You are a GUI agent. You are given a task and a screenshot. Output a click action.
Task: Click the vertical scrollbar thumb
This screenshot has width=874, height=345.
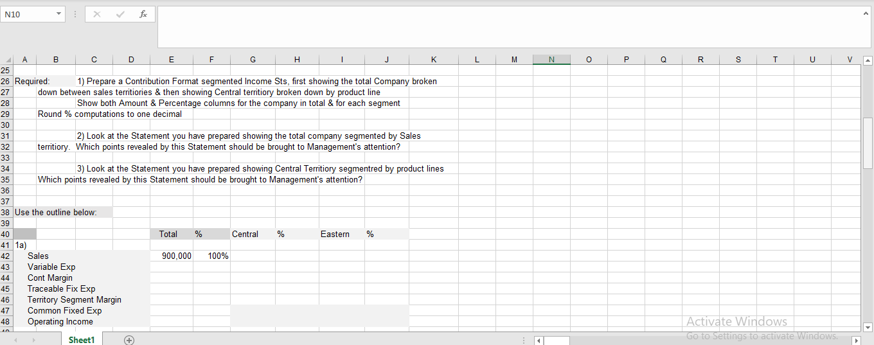[867, 143]
